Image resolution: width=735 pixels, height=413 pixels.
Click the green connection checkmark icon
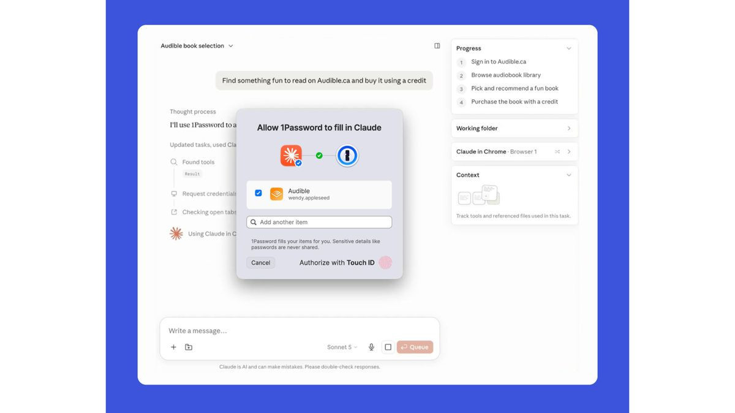tap(319, 156)
